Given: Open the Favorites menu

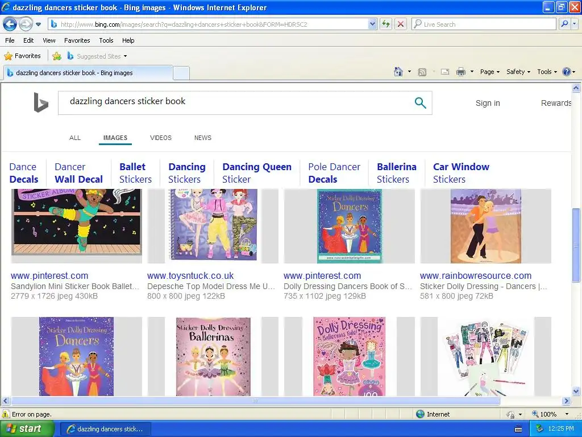Looking at the screenshot, I should 77,40.
